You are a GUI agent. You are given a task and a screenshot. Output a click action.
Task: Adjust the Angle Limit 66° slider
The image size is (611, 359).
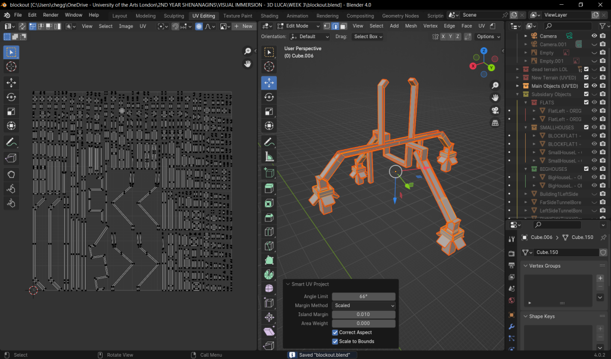coord(363,296)
